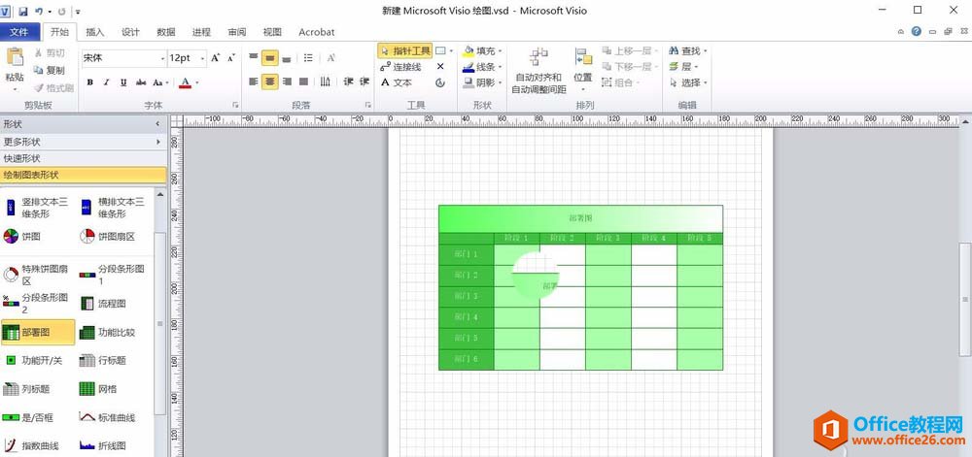Open the File (文件) tab

pyautogui.click(x=19, y=32)
